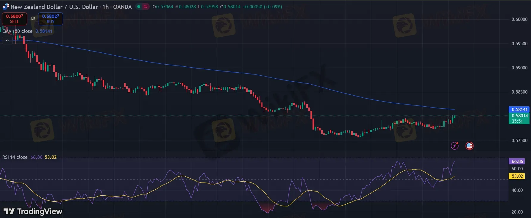Viewport: 531px width, 218px height.
Task: Select the EMA 150 close indicator legend
Action: pos(17,31)
